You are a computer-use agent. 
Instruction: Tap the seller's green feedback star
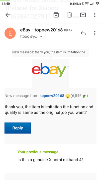pyautogui.click(x=84, y=96)
